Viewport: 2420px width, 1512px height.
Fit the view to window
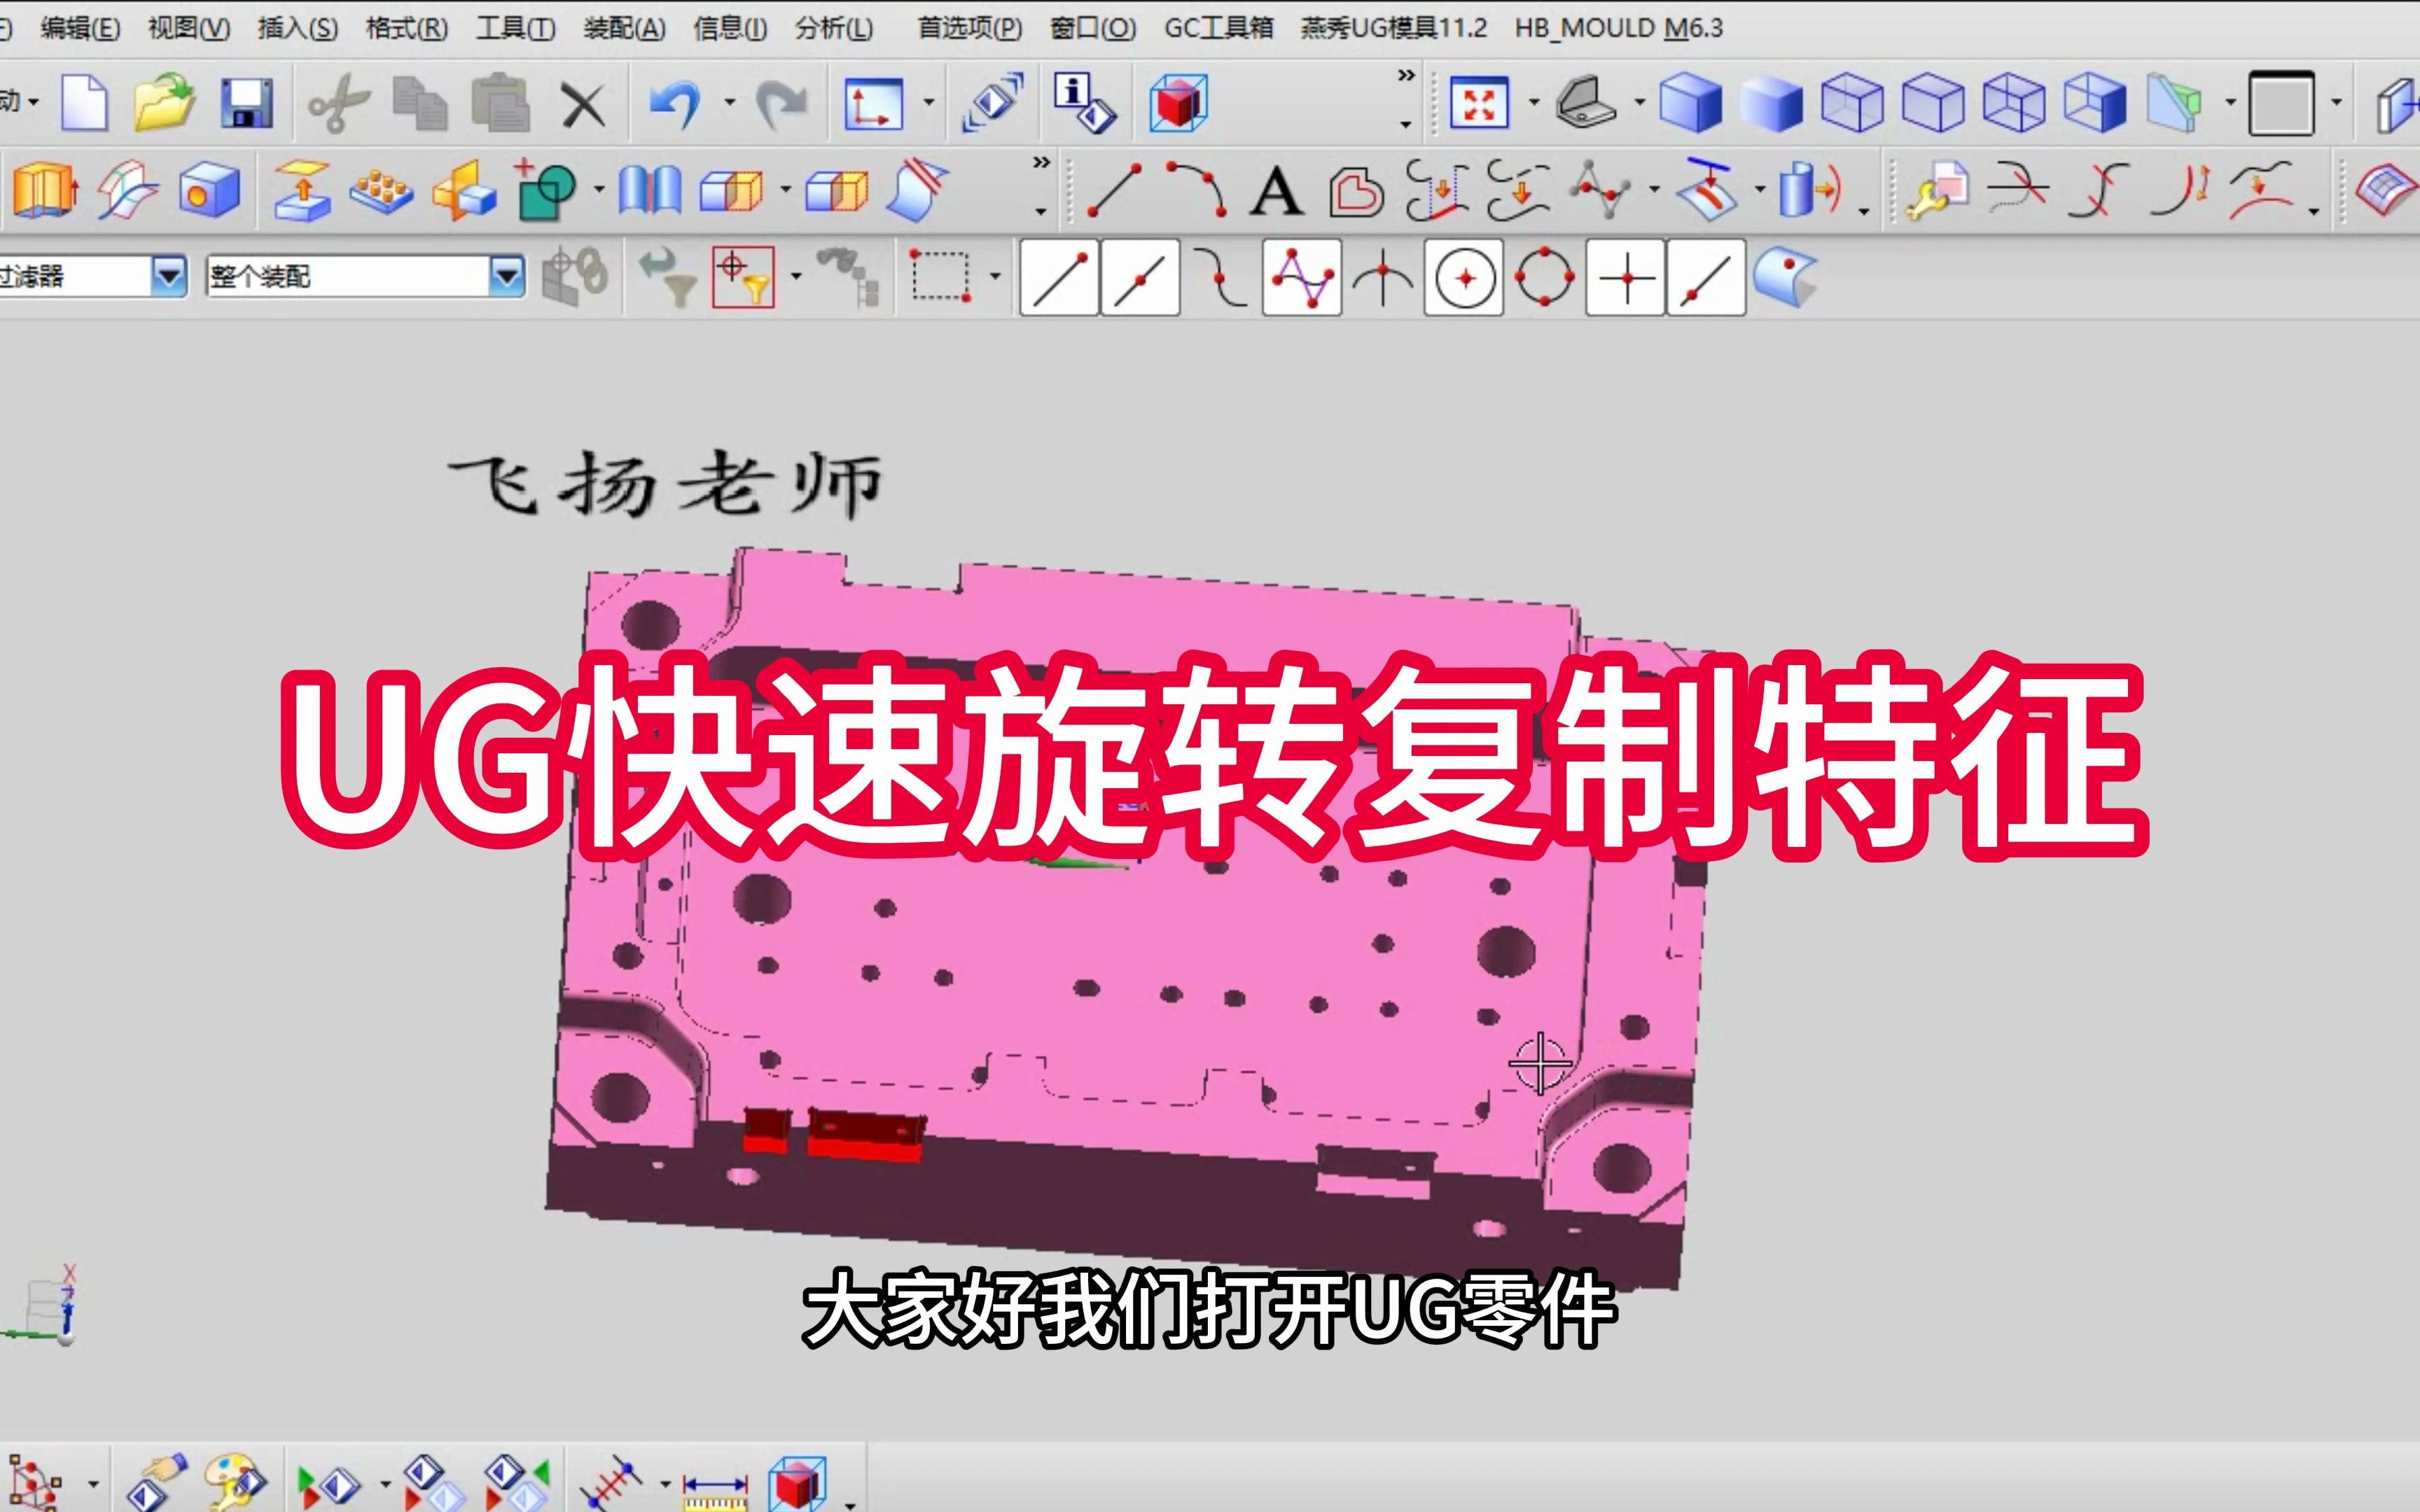click(1479, 102)
